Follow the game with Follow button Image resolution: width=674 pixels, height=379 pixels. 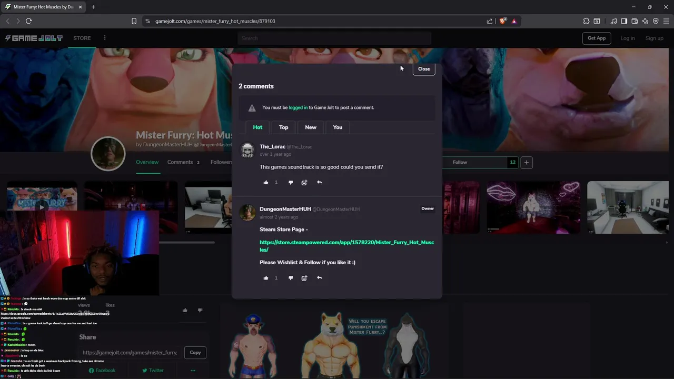(x=460, y=163)
